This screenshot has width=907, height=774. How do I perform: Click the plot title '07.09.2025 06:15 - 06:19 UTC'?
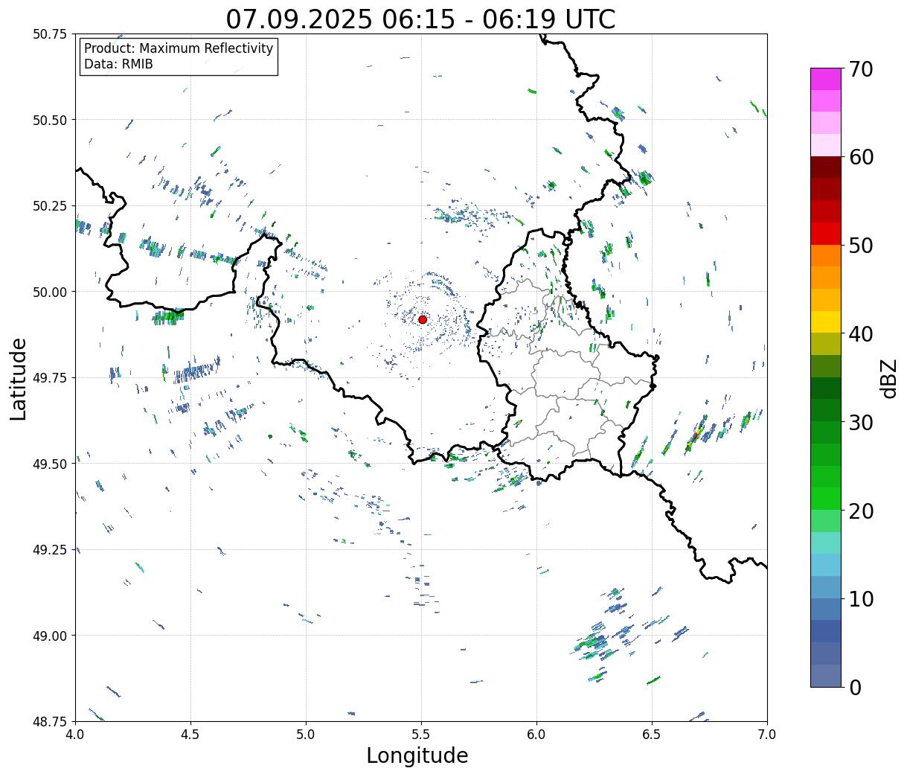(420, 19)
